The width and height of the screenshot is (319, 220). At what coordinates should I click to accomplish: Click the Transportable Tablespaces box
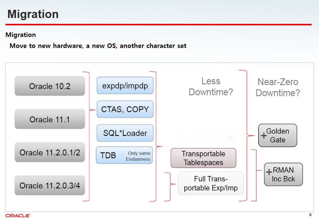click(x=203, y=158)
